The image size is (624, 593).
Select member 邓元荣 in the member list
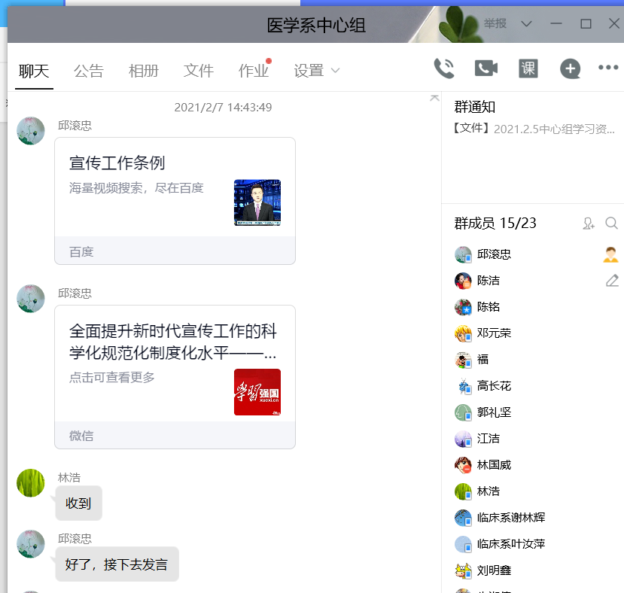click(x=494, y=333)
